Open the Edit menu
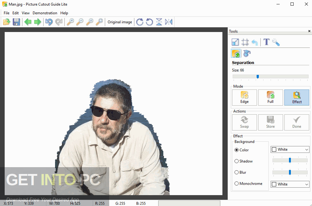The height and width of the screenshot is (206, 312). pyautogui.click(x=16, y=13)
